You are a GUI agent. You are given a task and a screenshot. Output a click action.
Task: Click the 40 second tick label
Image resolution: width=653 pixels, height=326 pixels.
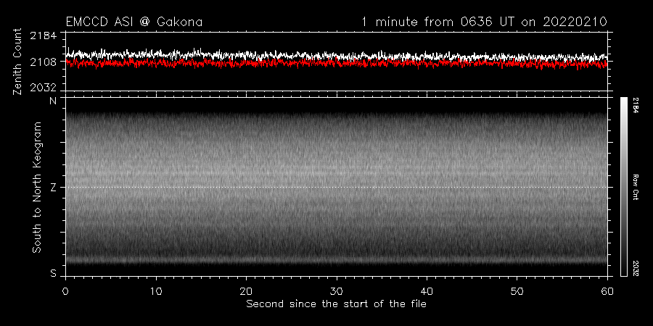click(427, 291)
